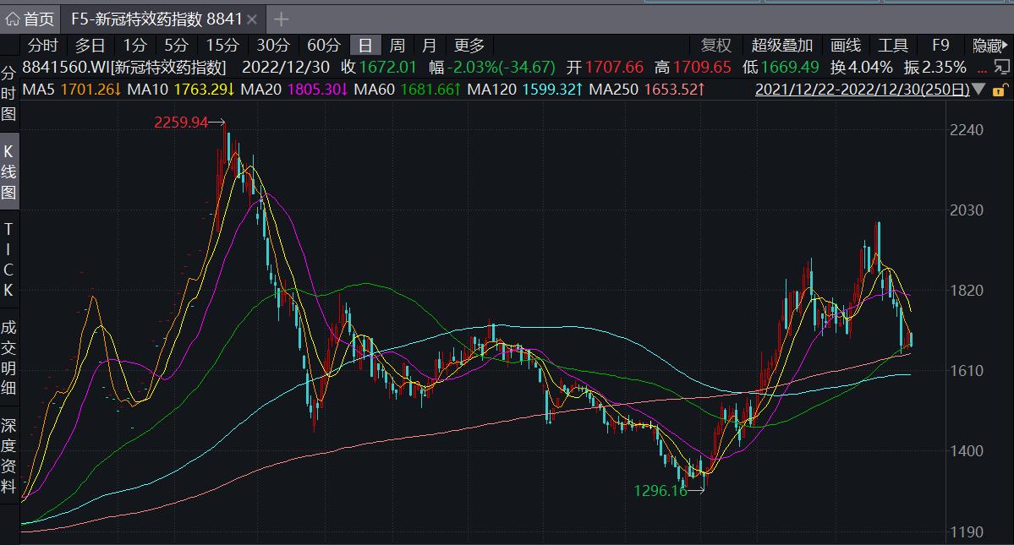The image size is (1014, 545).
Task: Open the 更多 period options
Action: [x=469, y=46]
